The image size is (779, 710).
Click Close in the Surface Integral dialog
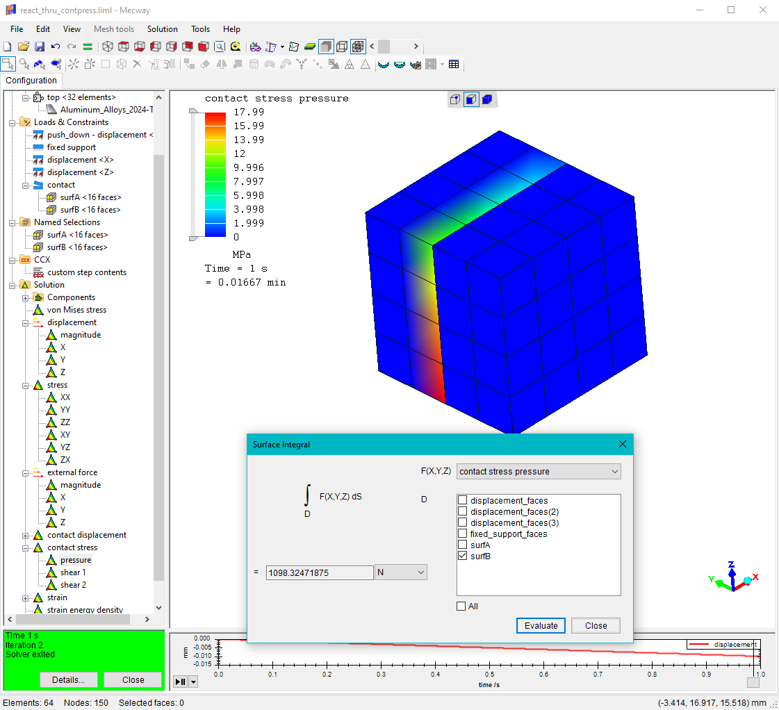coord(596,626)
